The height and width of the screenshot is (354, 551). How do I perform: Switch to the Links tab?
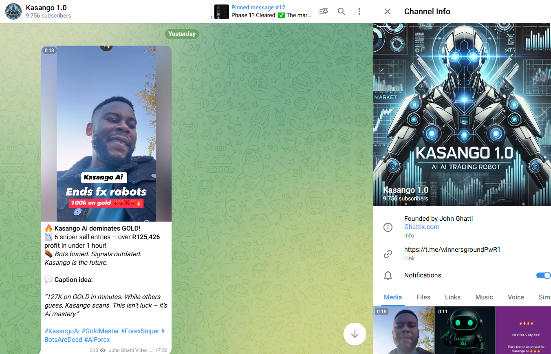pos(453,297)
